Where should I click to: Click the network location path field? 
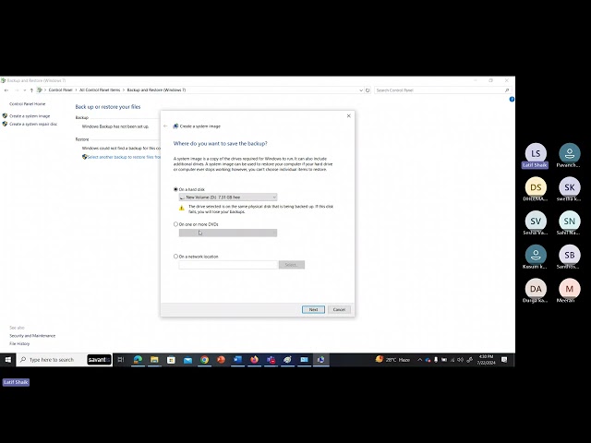[228, 265]
